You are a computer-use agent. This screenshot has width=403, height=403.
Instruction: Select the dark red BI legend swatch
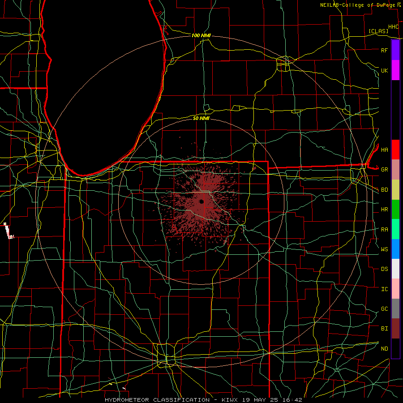click(395, 329)
